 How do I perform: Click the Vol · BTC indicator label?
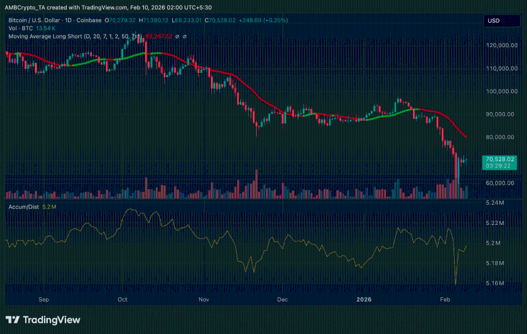pos(20,28)
